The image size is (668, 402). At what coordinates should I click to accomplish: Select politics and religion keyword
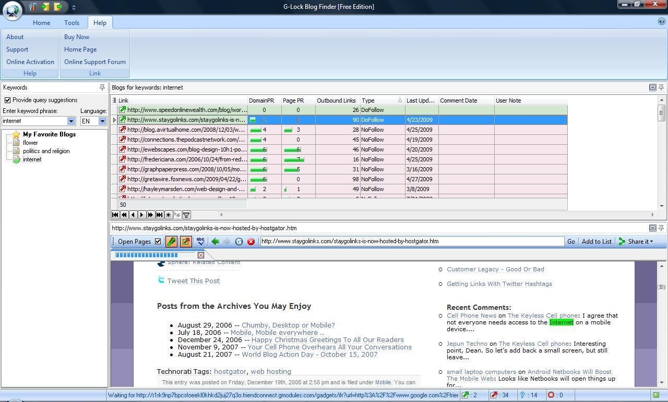(x=46, y=151)
